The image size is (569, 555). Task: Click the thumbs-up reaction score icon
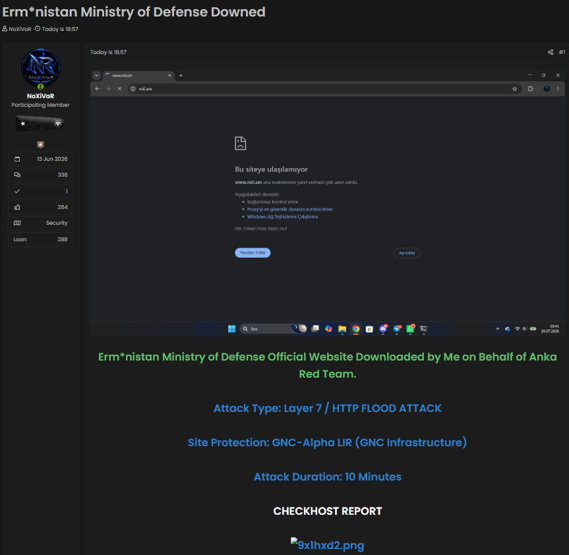(17, 207)
